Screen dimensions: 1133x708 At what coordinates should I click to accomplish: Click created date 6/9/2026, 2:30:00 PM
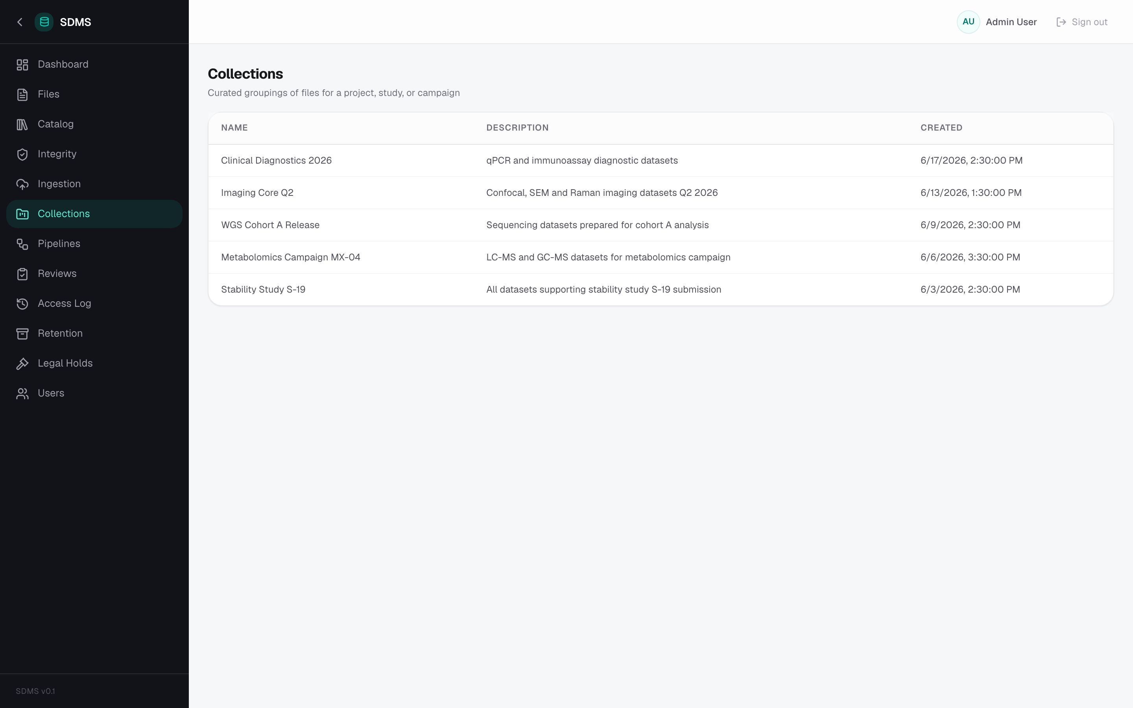(970, 225)
